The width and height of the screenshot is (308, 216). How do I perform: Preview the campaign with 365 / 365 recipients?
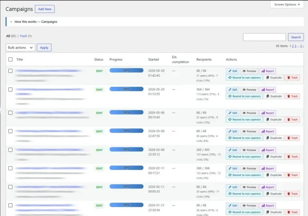[x=249, y=150]
